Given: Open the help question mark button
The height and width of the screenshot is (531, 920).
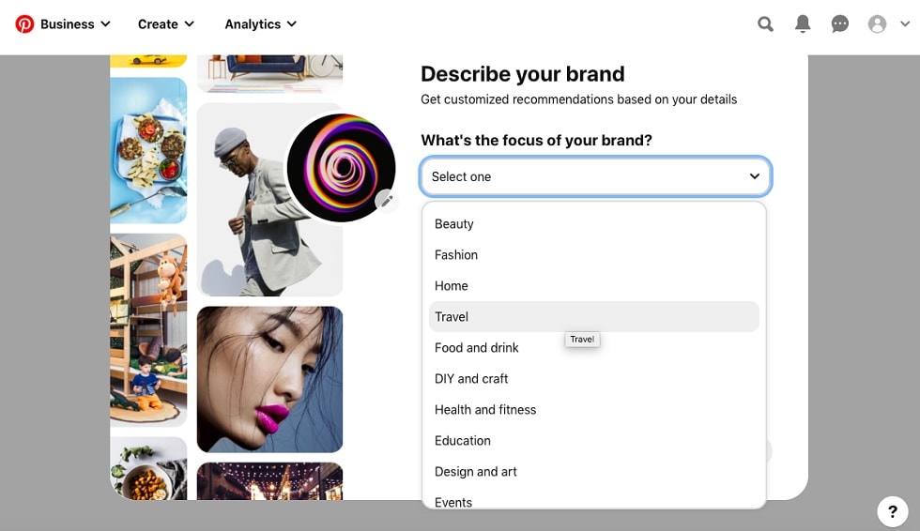Looking at the screenshot, I should pyautogui.click(x=893, y=511).
